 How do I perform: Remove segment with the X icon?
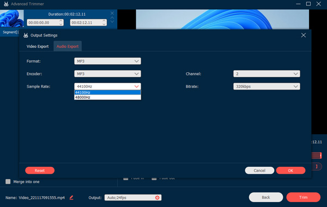click(112, 13)
